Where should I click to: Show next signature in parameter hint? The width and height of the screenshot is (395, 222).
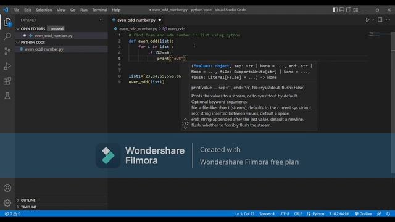tap(185, 128)
